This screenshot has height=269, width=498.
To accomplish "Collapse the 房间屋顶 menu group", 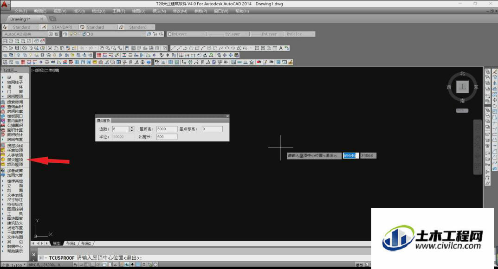I will tap(15, 96).
